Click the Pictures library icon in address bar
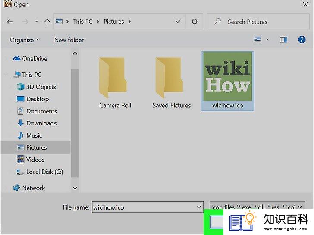The image size is (314, 235). click(x=59, y=22)
